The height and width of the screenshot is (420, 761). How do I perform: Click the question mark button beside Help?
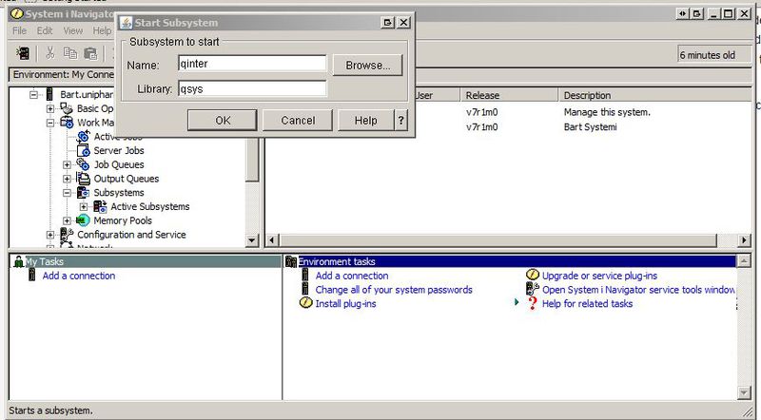click(x=400, y=120)
